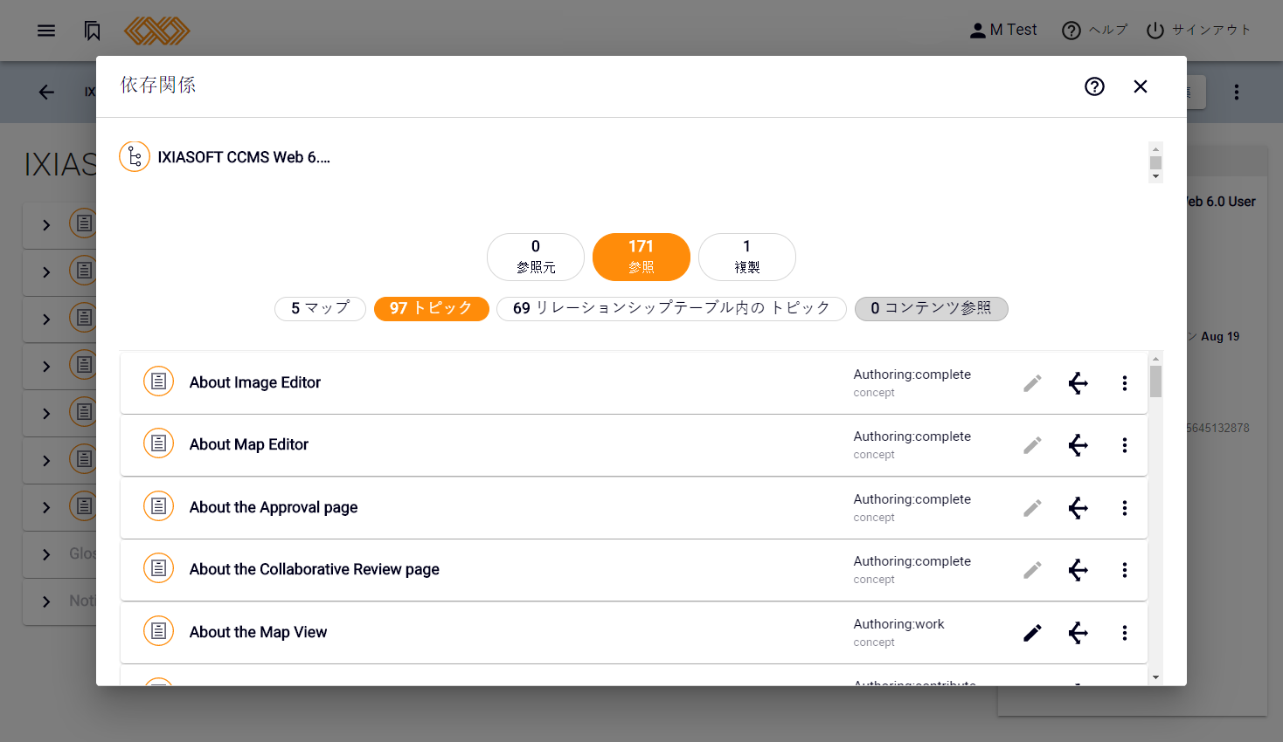Filter by 5 マップ
The image size is (1283, 742).
click(x=320, y=308)
